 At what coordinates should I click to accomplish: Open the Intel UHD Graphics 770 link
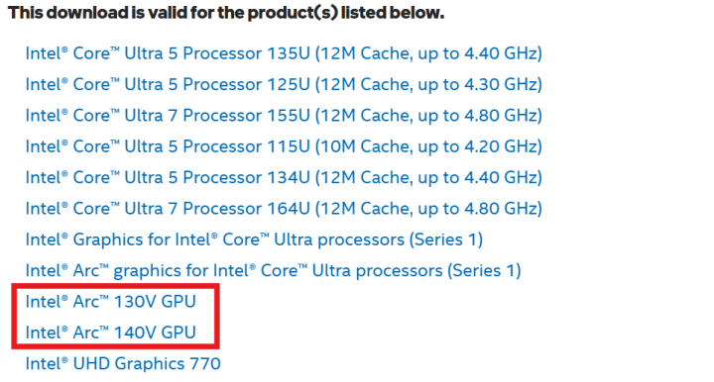click(x=123, y=364)
